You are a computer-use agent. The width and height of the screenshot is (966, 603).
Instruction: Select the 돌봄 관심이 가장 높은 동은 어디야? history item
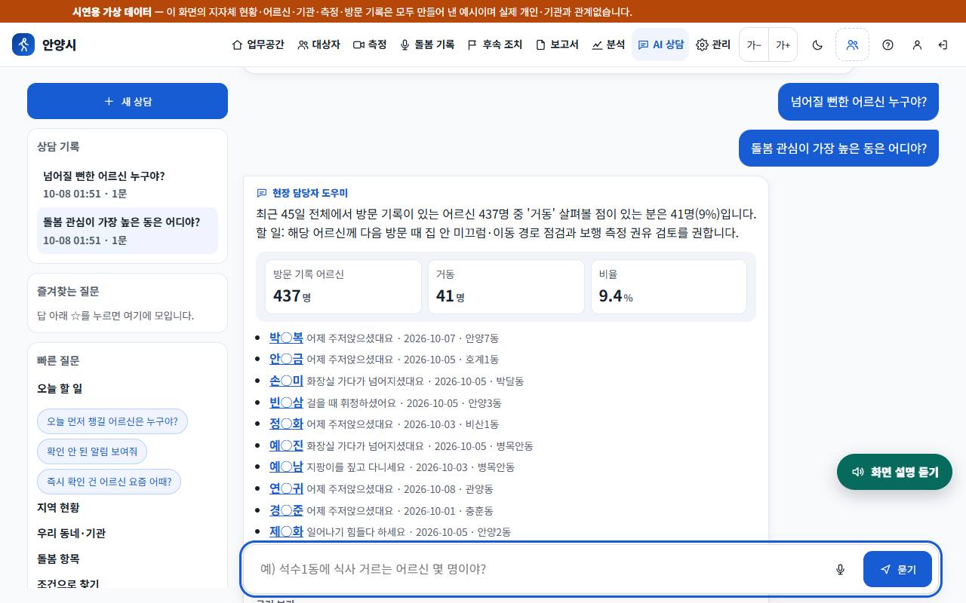pos(128,231)
